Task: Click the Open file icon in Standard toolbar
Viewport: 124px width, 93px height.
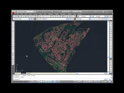Action: click(16, 16)
